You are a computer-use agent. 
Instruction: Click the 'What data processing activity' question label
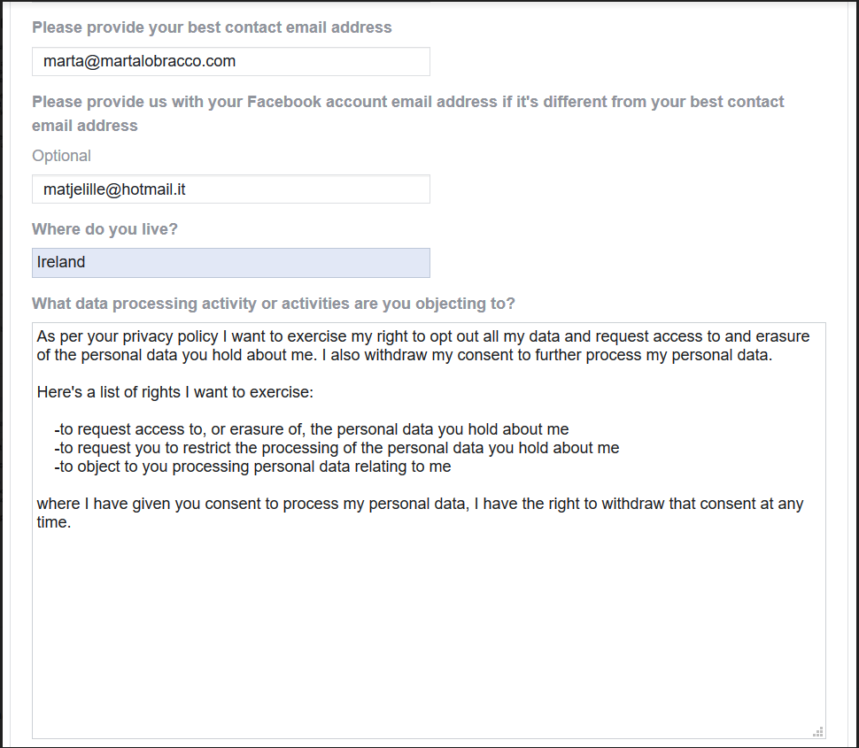(274, 304)
